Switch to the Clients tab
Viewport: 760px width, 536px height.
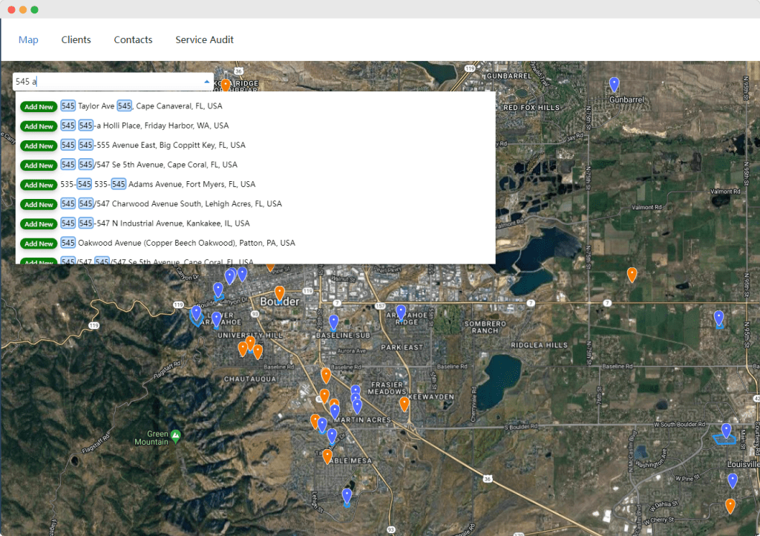pyautogui.click(x=76, y=39)
